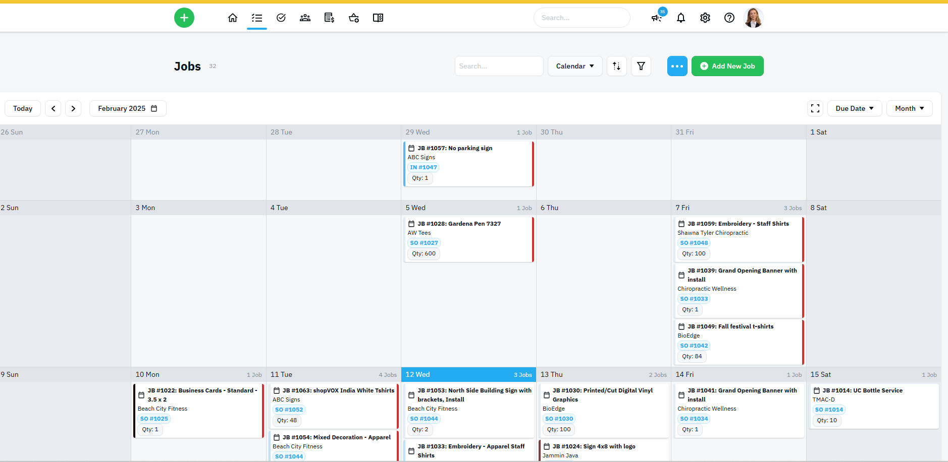Open the Settings gear icon
This screenshot has height=462, width=948.
pos(705,17)
